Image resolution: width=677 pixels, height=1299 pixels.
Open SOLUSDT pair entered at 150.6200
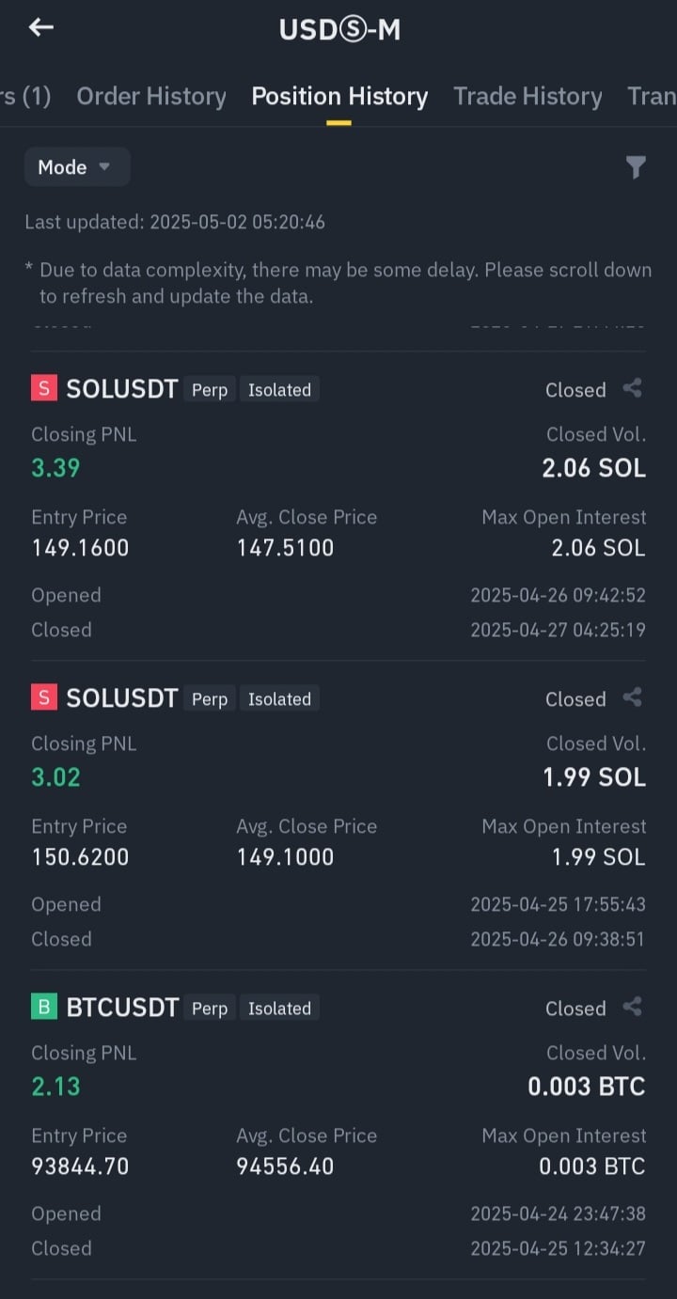(x=122, y=698)
